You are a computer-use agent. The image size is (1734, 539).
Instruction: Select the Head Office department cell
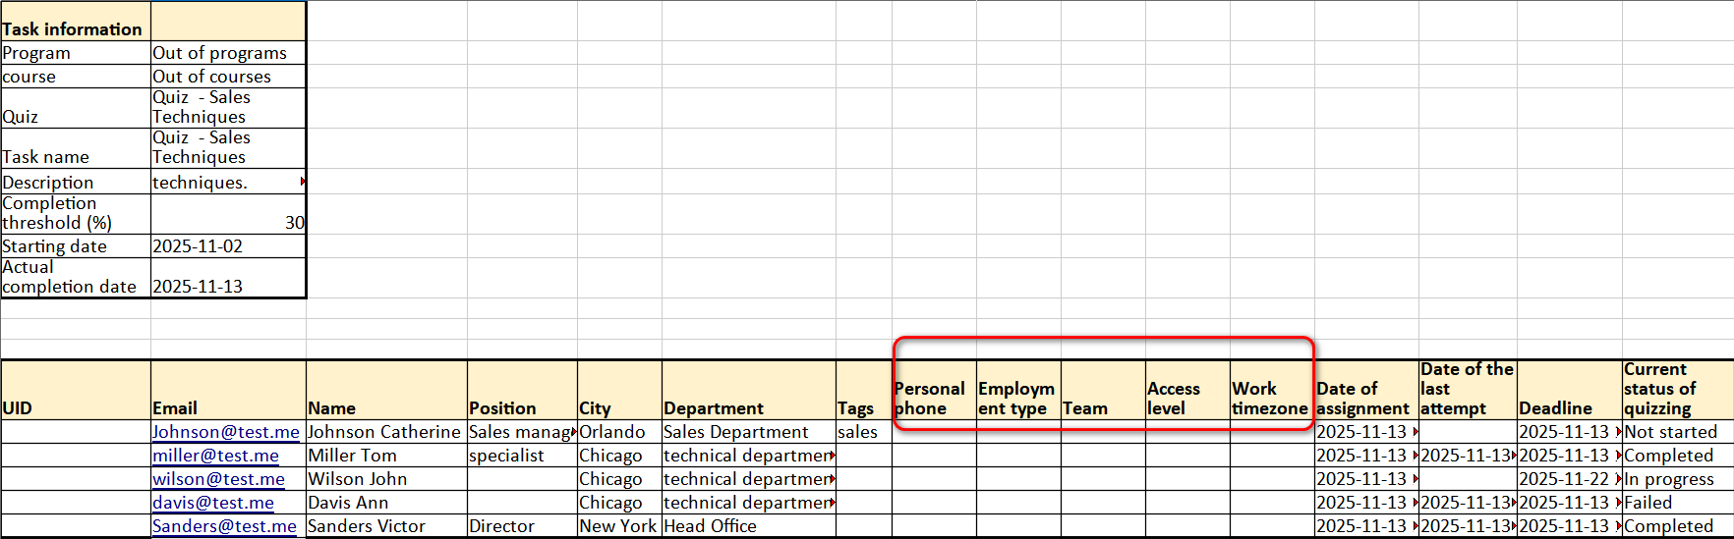pos(748,526)
